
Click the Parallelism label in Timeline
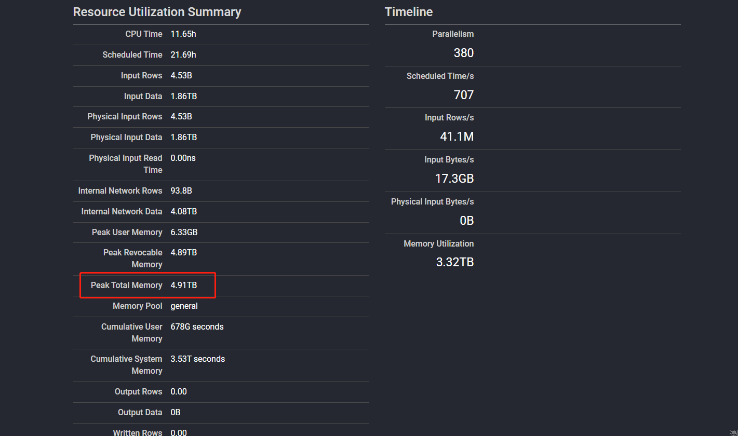click(x=453, y=34)
